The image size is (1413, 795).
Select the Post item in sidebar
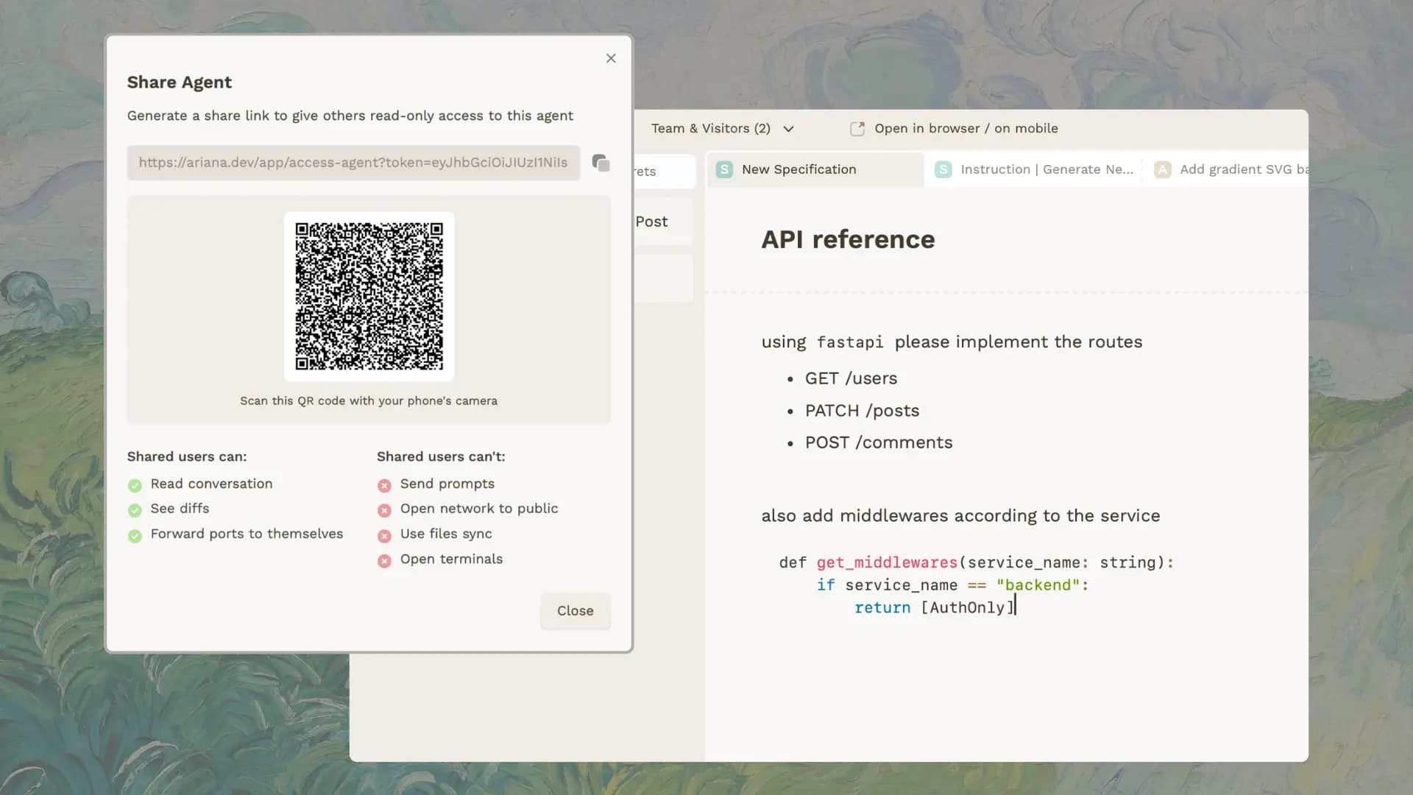pyautogui.click(x=652, y=222)
